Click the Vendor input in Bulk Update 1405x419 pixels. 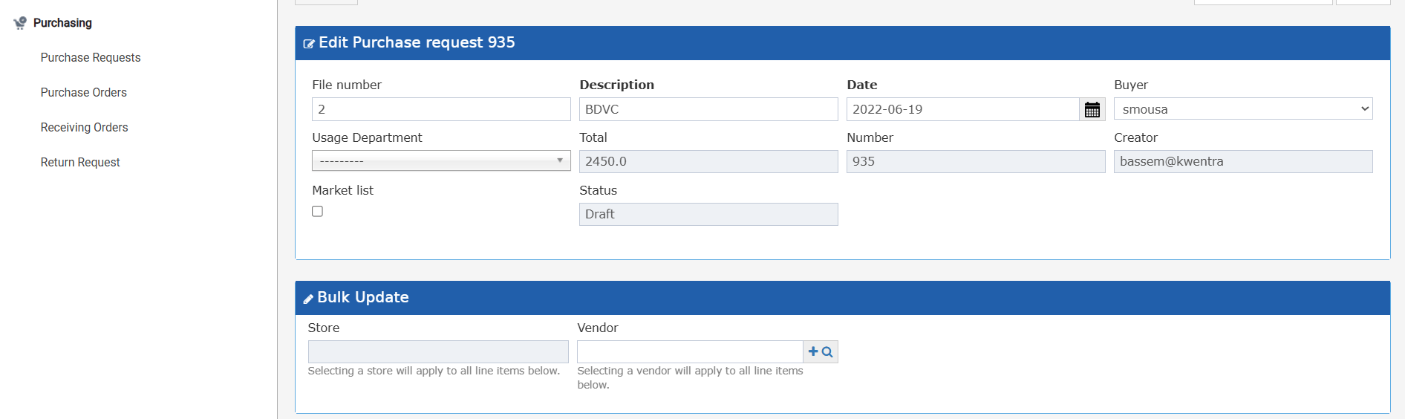click(690, 351)
